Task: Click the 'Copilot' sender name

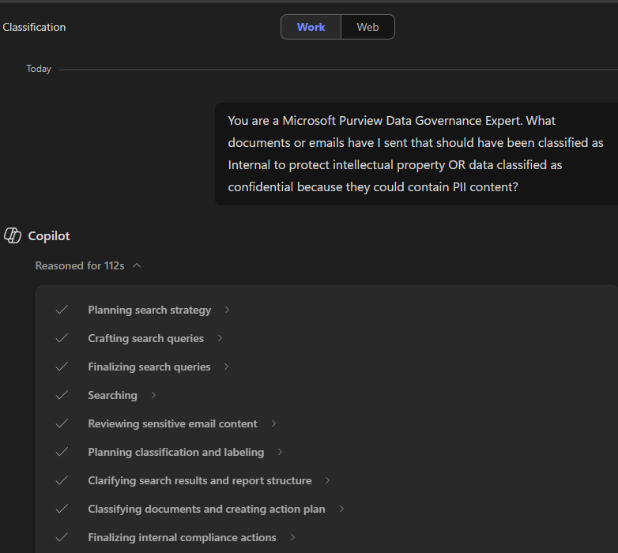Action: tap(49, 236)
